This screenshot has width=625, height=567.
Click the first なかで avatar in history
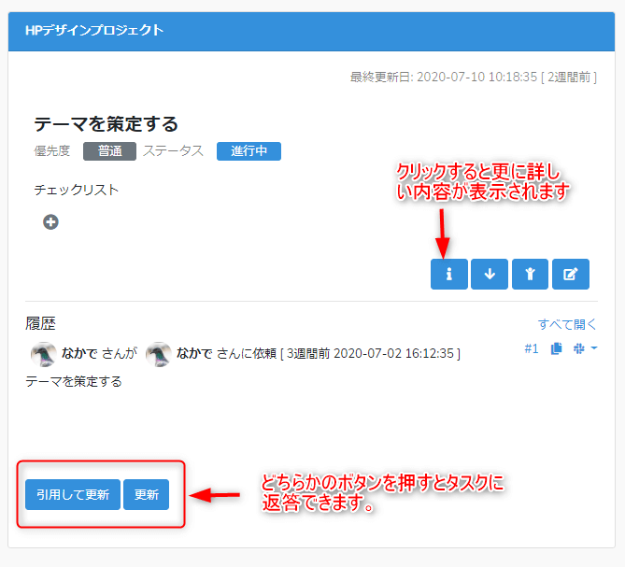[43, 354]
